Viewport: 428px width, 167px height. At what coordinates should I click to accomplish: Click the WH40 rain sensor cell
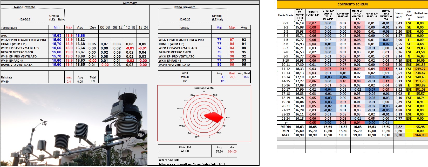pyautogui.click(x=24, y=82)
